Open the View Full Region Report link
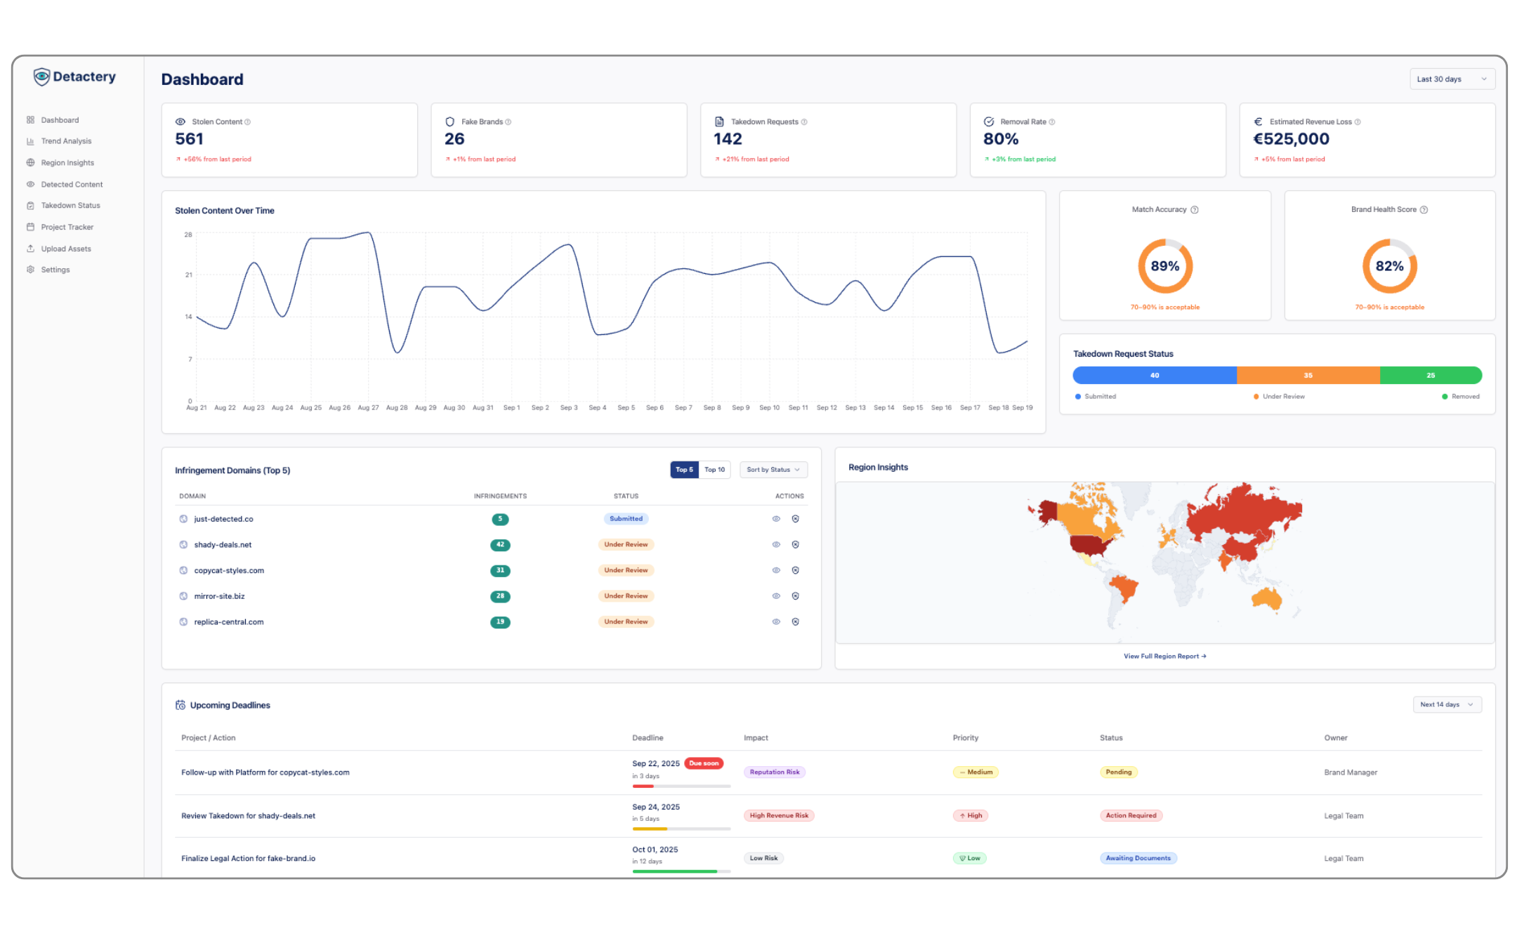 1164,657
